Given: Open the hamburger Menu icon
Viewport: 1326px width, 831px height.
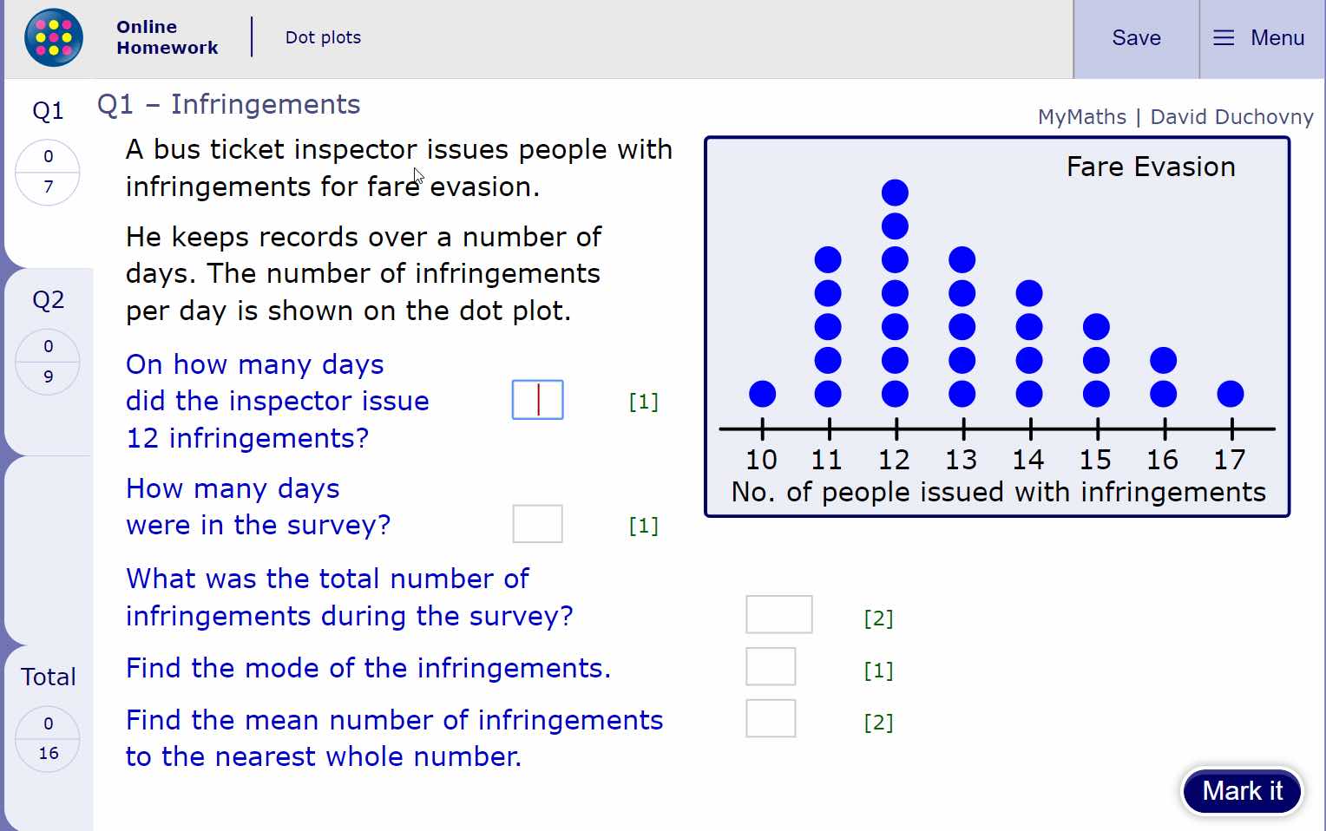Looking at the screenshot, I should click(1224, 38).
